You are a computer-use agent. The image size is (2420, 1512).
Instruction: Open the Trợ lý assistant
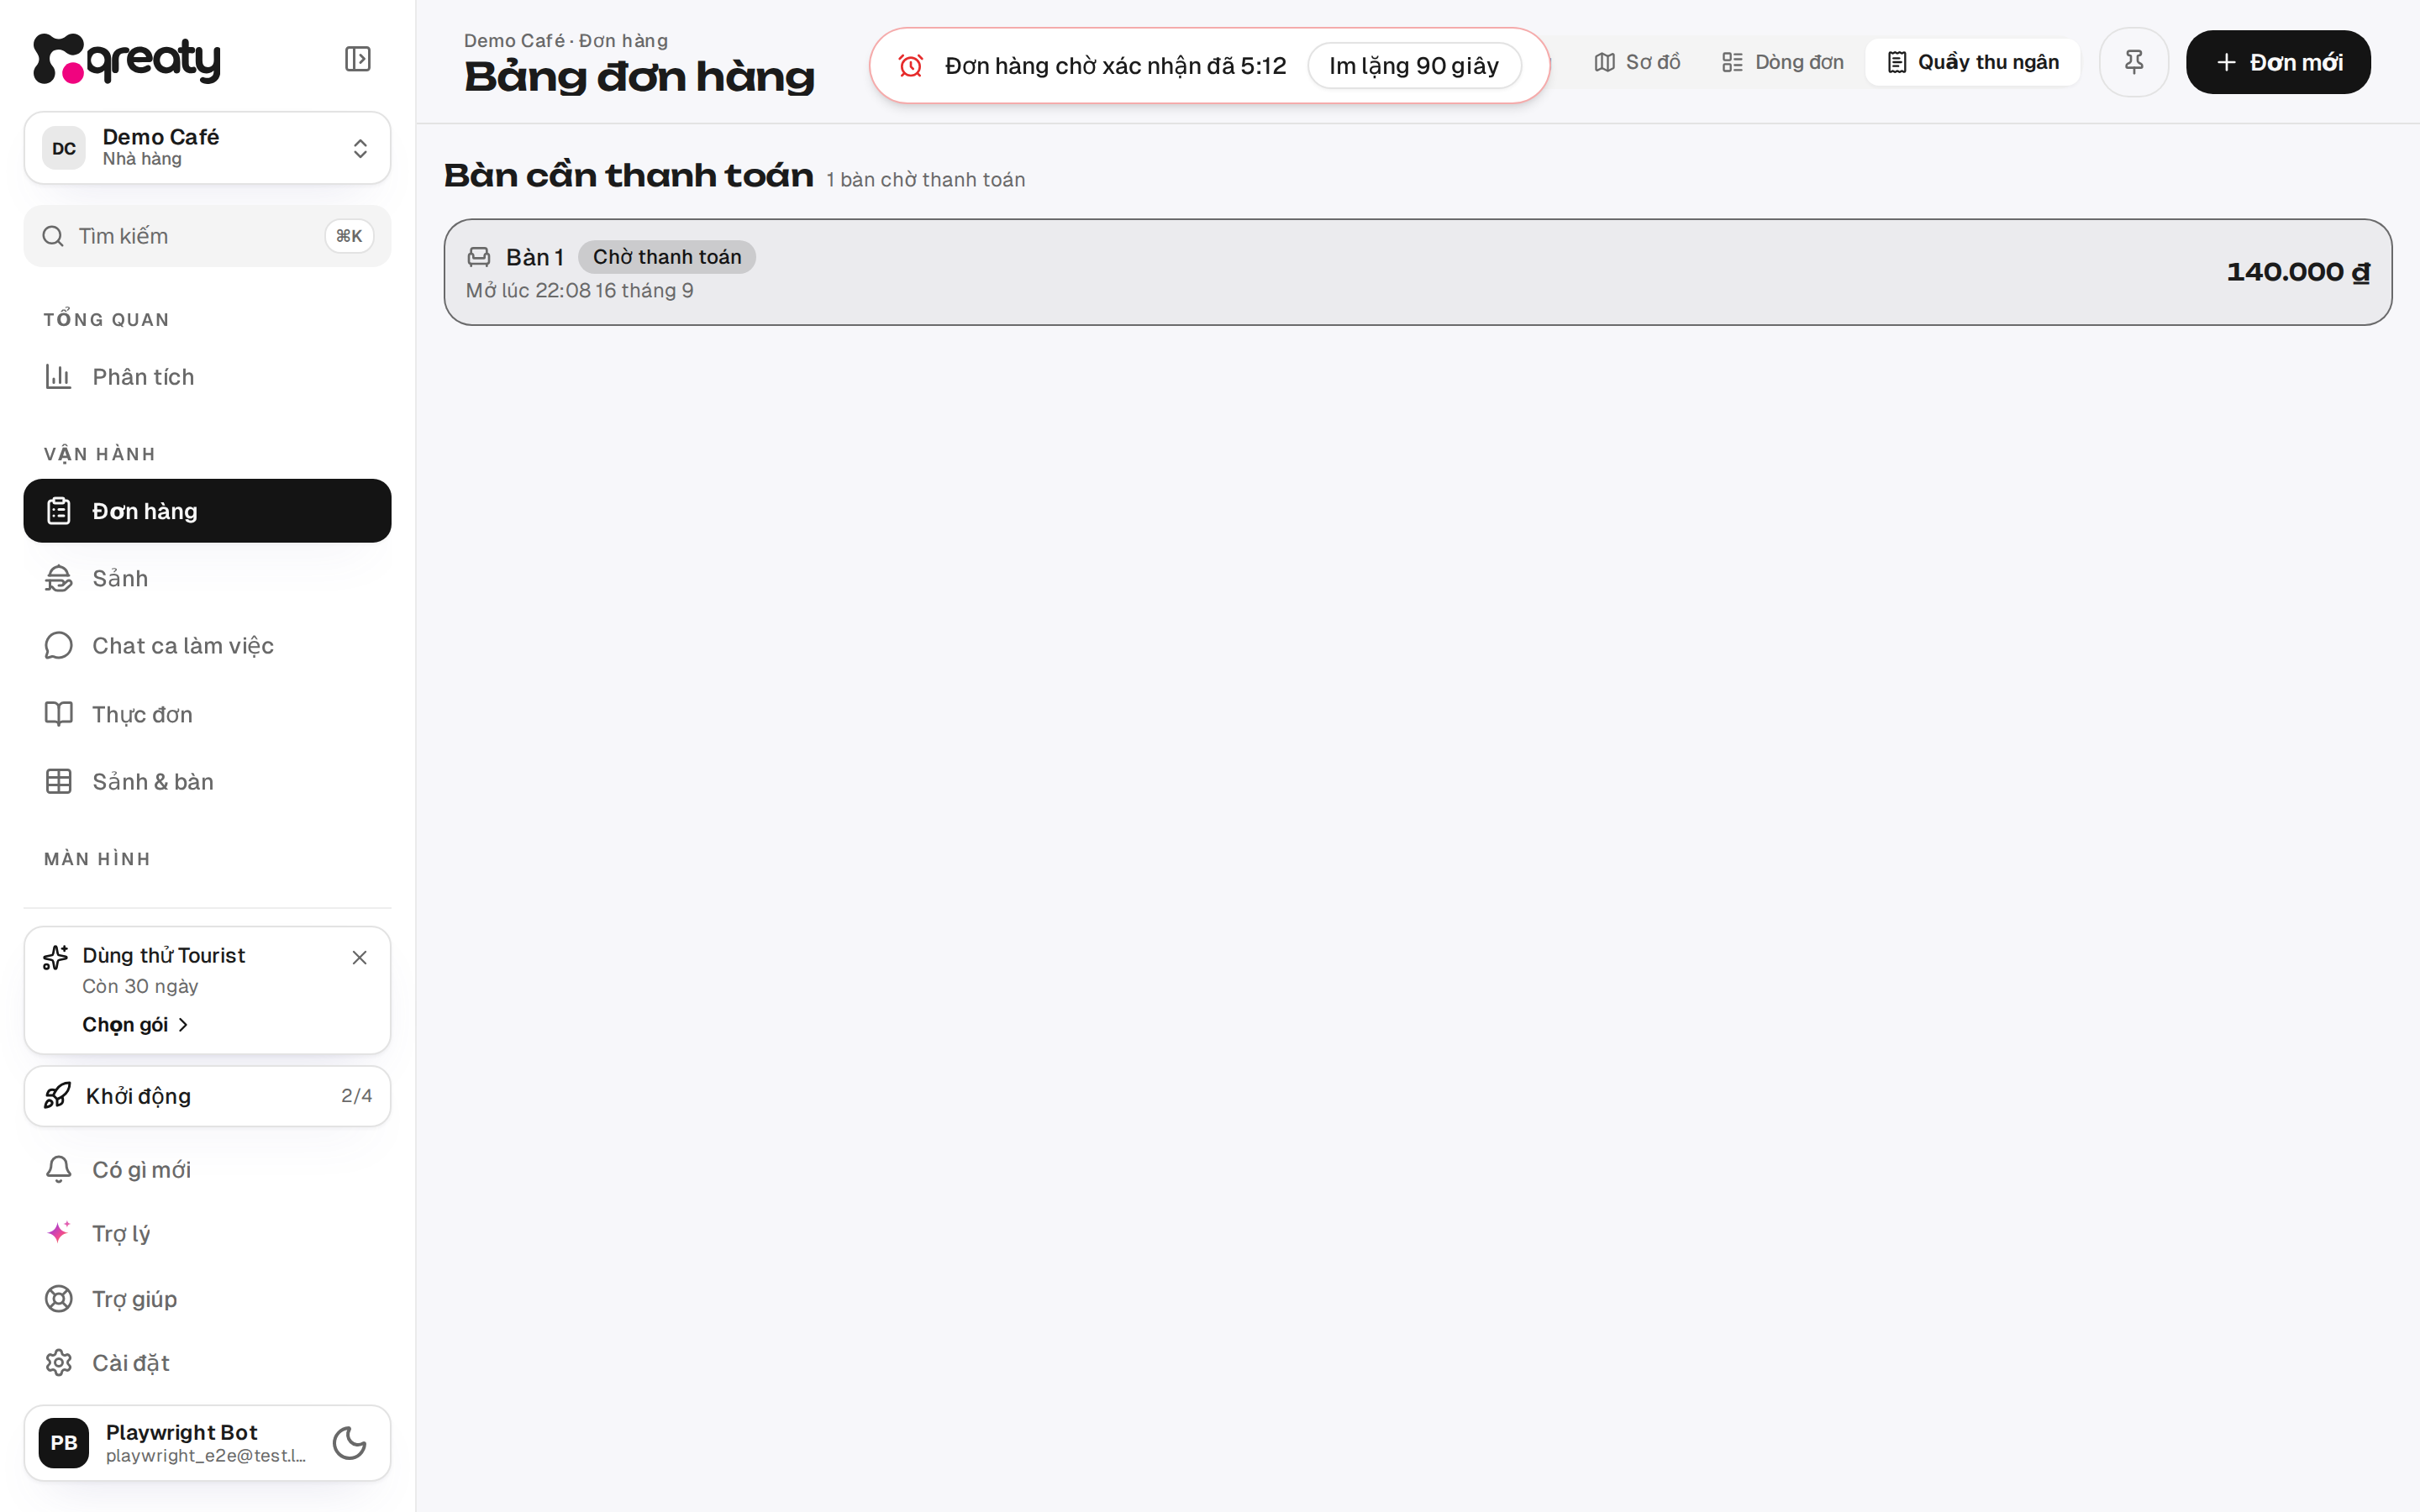click(x=207, y=1233)
